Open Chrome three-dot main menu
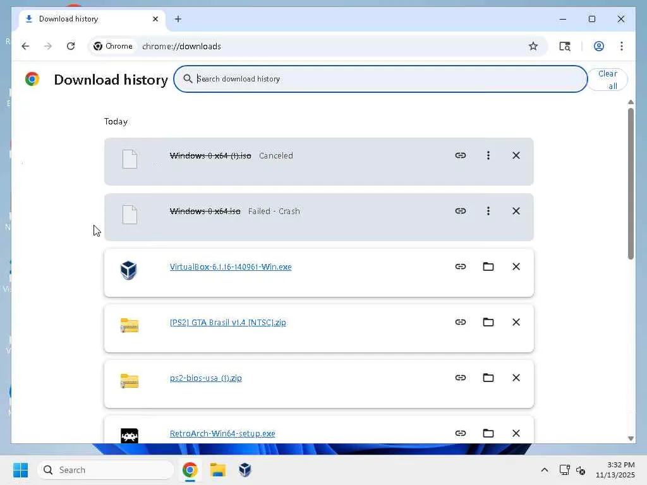Viewport: 647px width, 485px height. 622,46
